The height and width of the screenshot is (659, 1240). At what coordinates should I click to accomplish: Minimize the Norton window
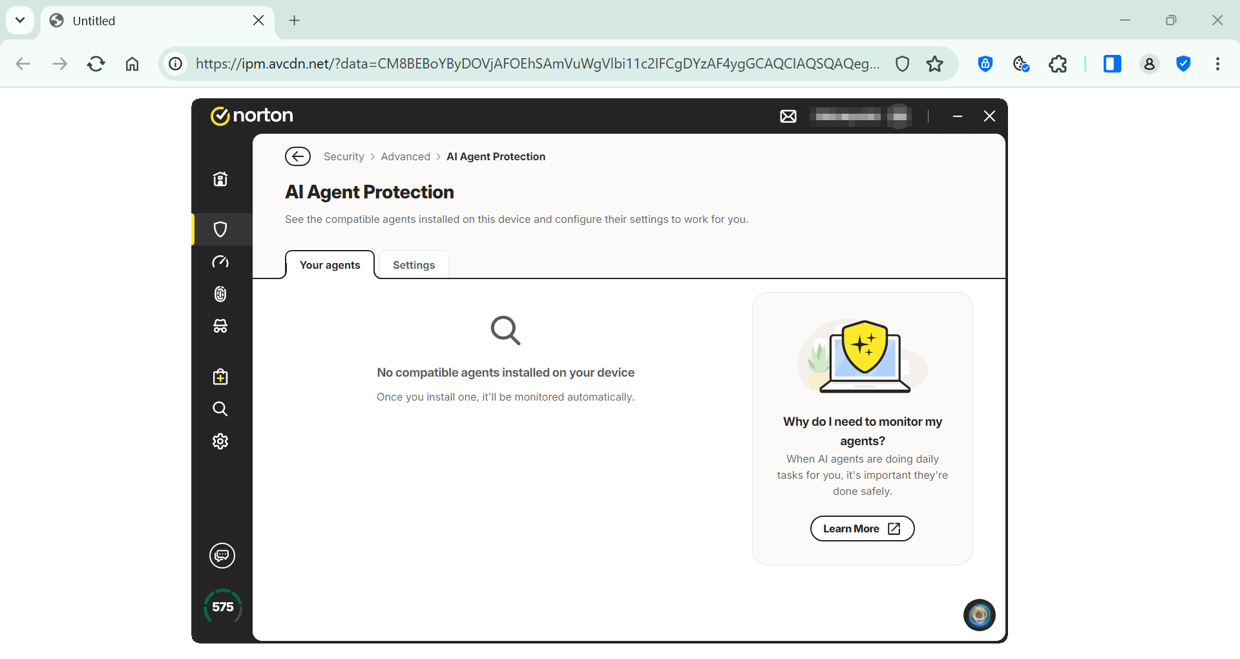[x=958, y=116]
